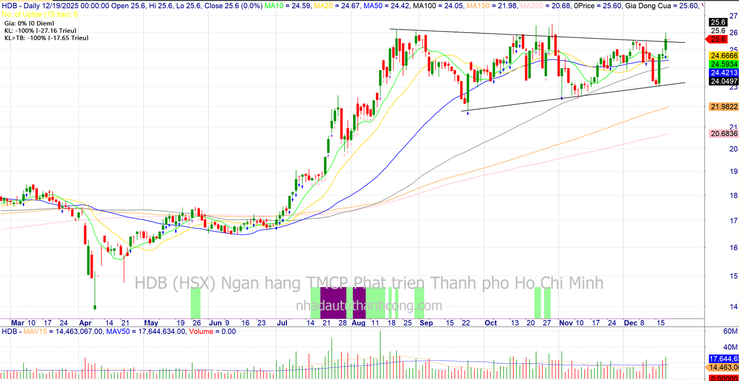Click the orange 21.9822 MA150 value label
The width and height of the screenshot is (739, 381).
tap(723, 107)
